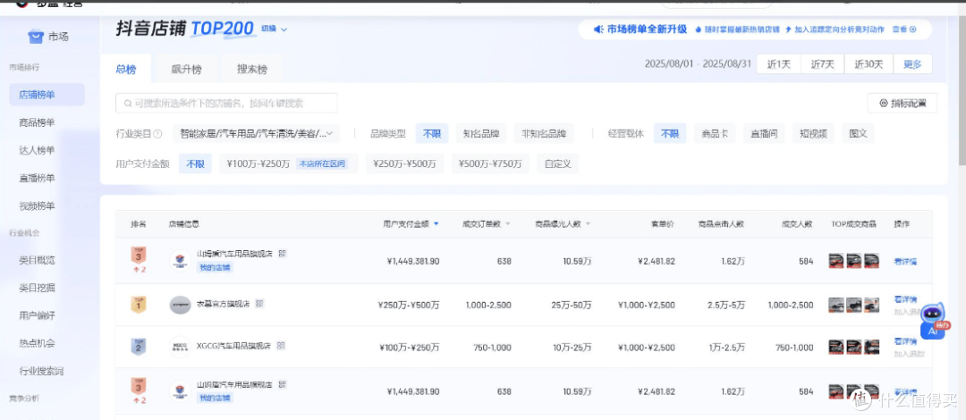Open the AI assistant robot icon
Viewport: 966px width, 420px height.
[932, 320]
